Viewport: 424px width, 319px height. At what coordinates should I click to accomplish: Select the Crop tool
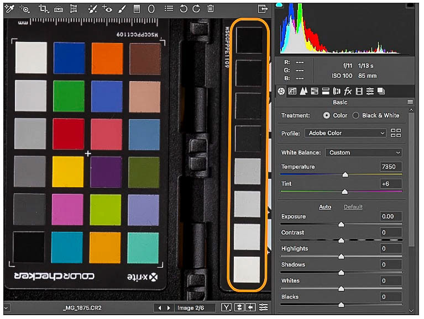(x=43, y=9)
